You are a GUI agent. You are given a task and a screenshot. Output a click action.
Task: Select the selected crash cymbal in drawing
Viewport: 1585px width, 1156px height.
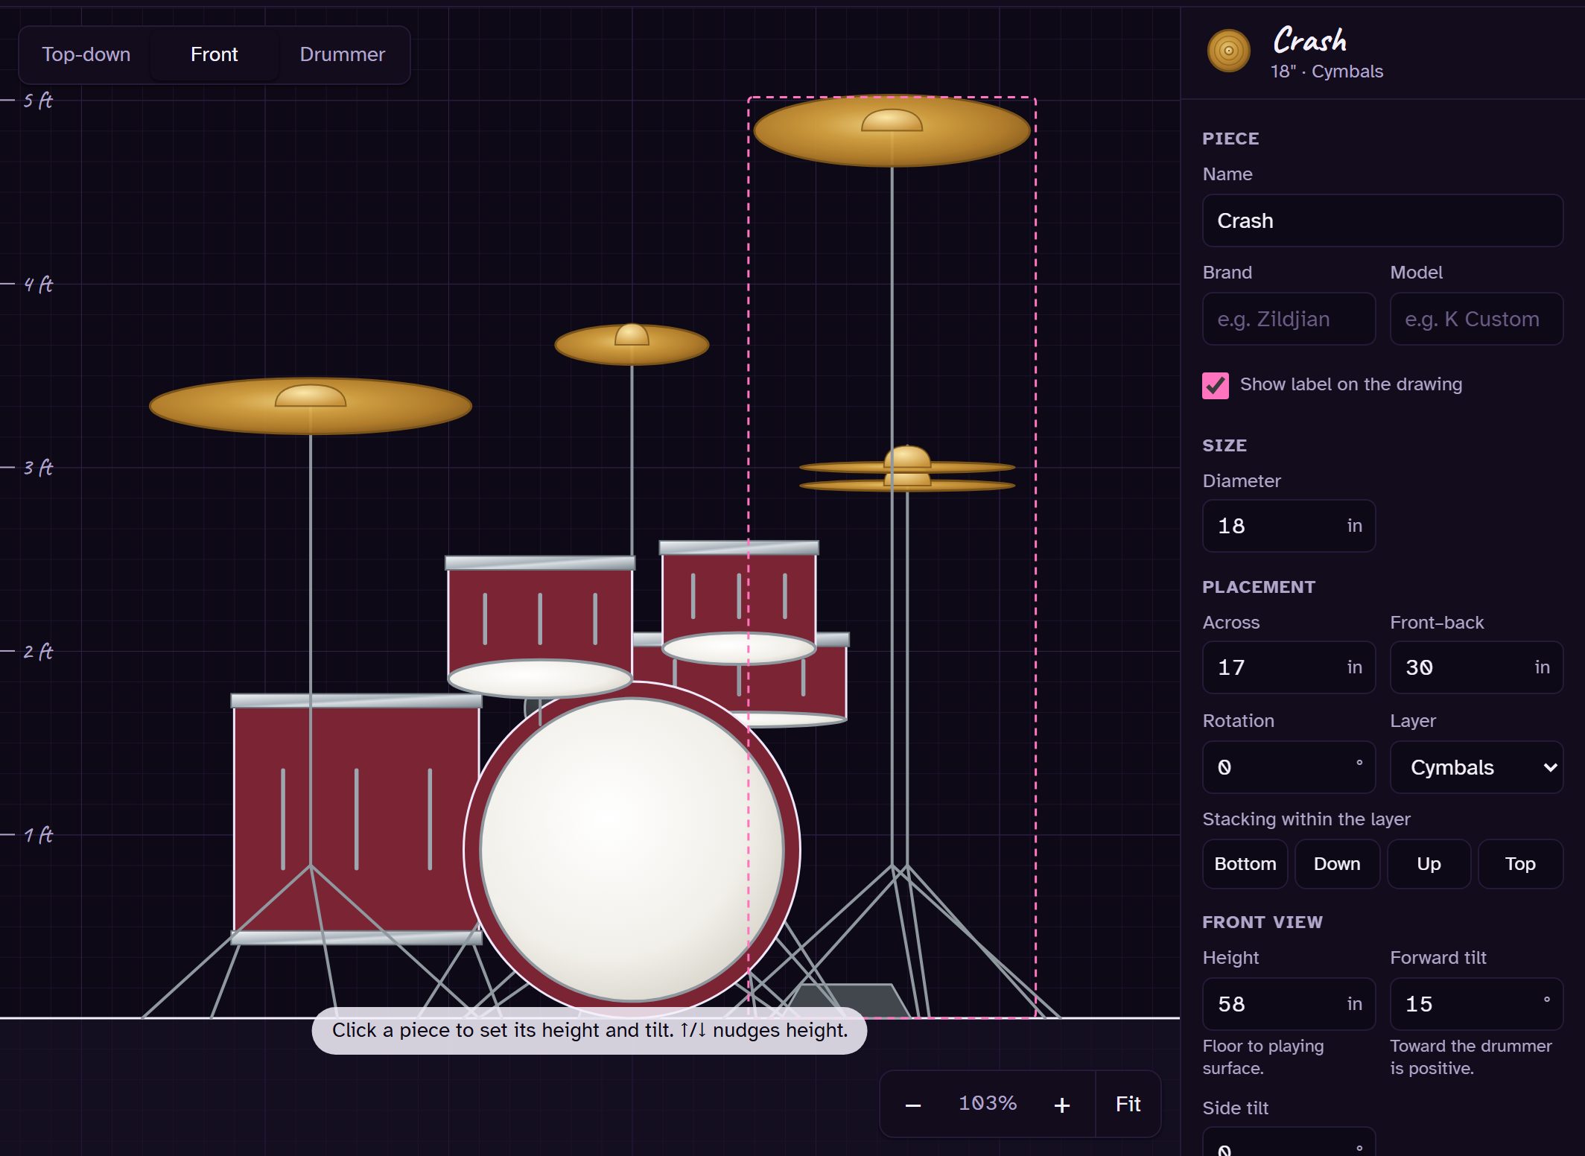coord(892,131)
